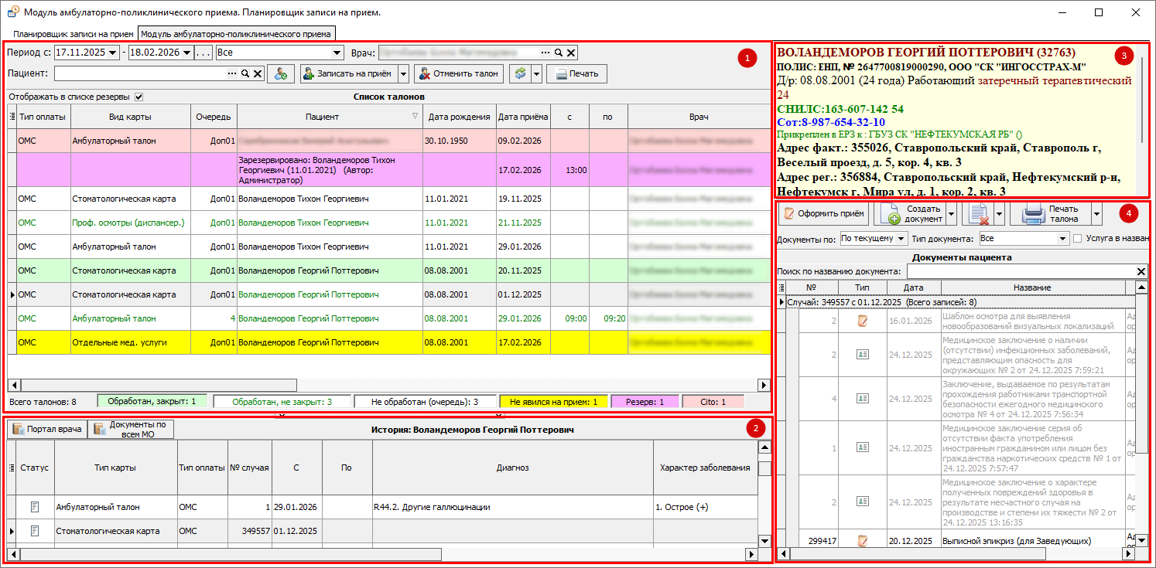
Task: Click document icon of Выписной эпикриз row
Action: pos(862,541)
